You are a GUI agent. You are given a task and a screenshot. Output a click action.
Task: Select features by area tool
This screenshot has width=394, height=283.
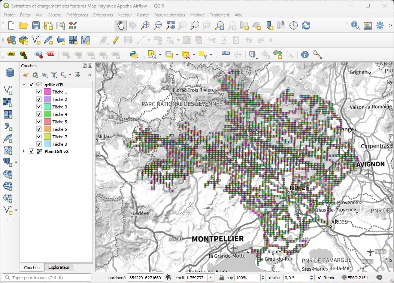coord(152,55)
